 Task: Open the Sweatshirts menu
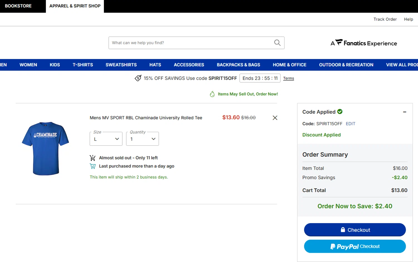121,65
